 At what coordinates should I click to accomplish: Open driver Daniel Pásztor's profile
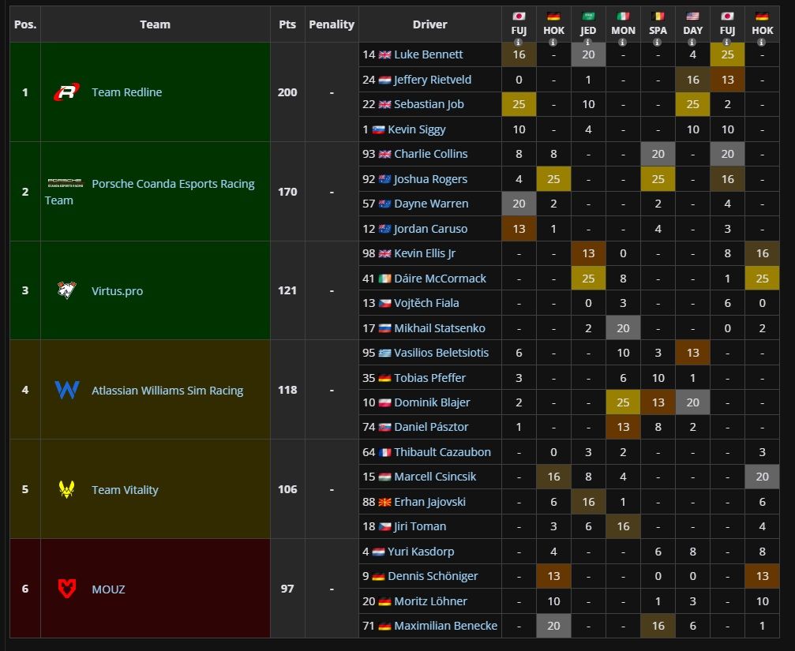pos(431,427)
